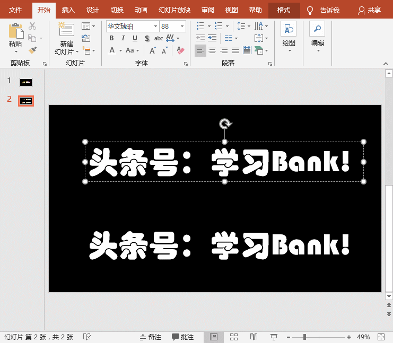Viewport: 393px width, 343px height.
Task: Switch to the 幻灯片放映 slideshow tab
Action: (x=174, y=10)
